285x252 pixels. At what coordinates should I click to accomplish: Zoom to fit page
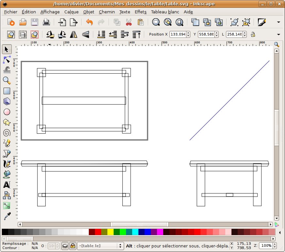[180, 22]
